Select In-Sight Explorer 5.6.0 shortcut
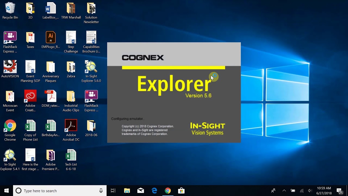The height and width of the screenshot is (196, 348). tap(91, 67)
